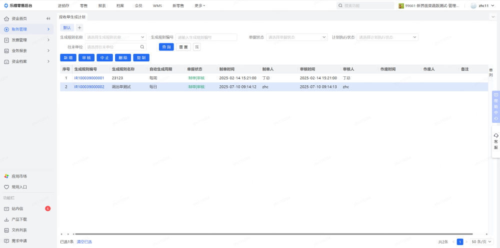This screenshot has width=500, height=248.
Task: Add a new filter scheme with plus icon
Action: pyautogui.click(x=79, y=27)
